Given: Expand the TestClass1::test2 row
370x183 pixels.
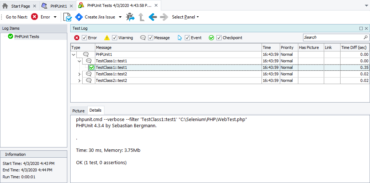Looking at the screenshot, I should 80,74.
